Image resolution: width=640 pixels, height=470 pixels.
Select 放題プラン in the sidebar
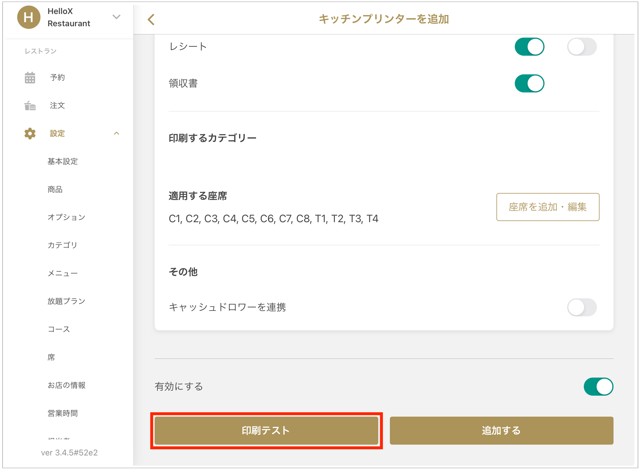[66, 301]
